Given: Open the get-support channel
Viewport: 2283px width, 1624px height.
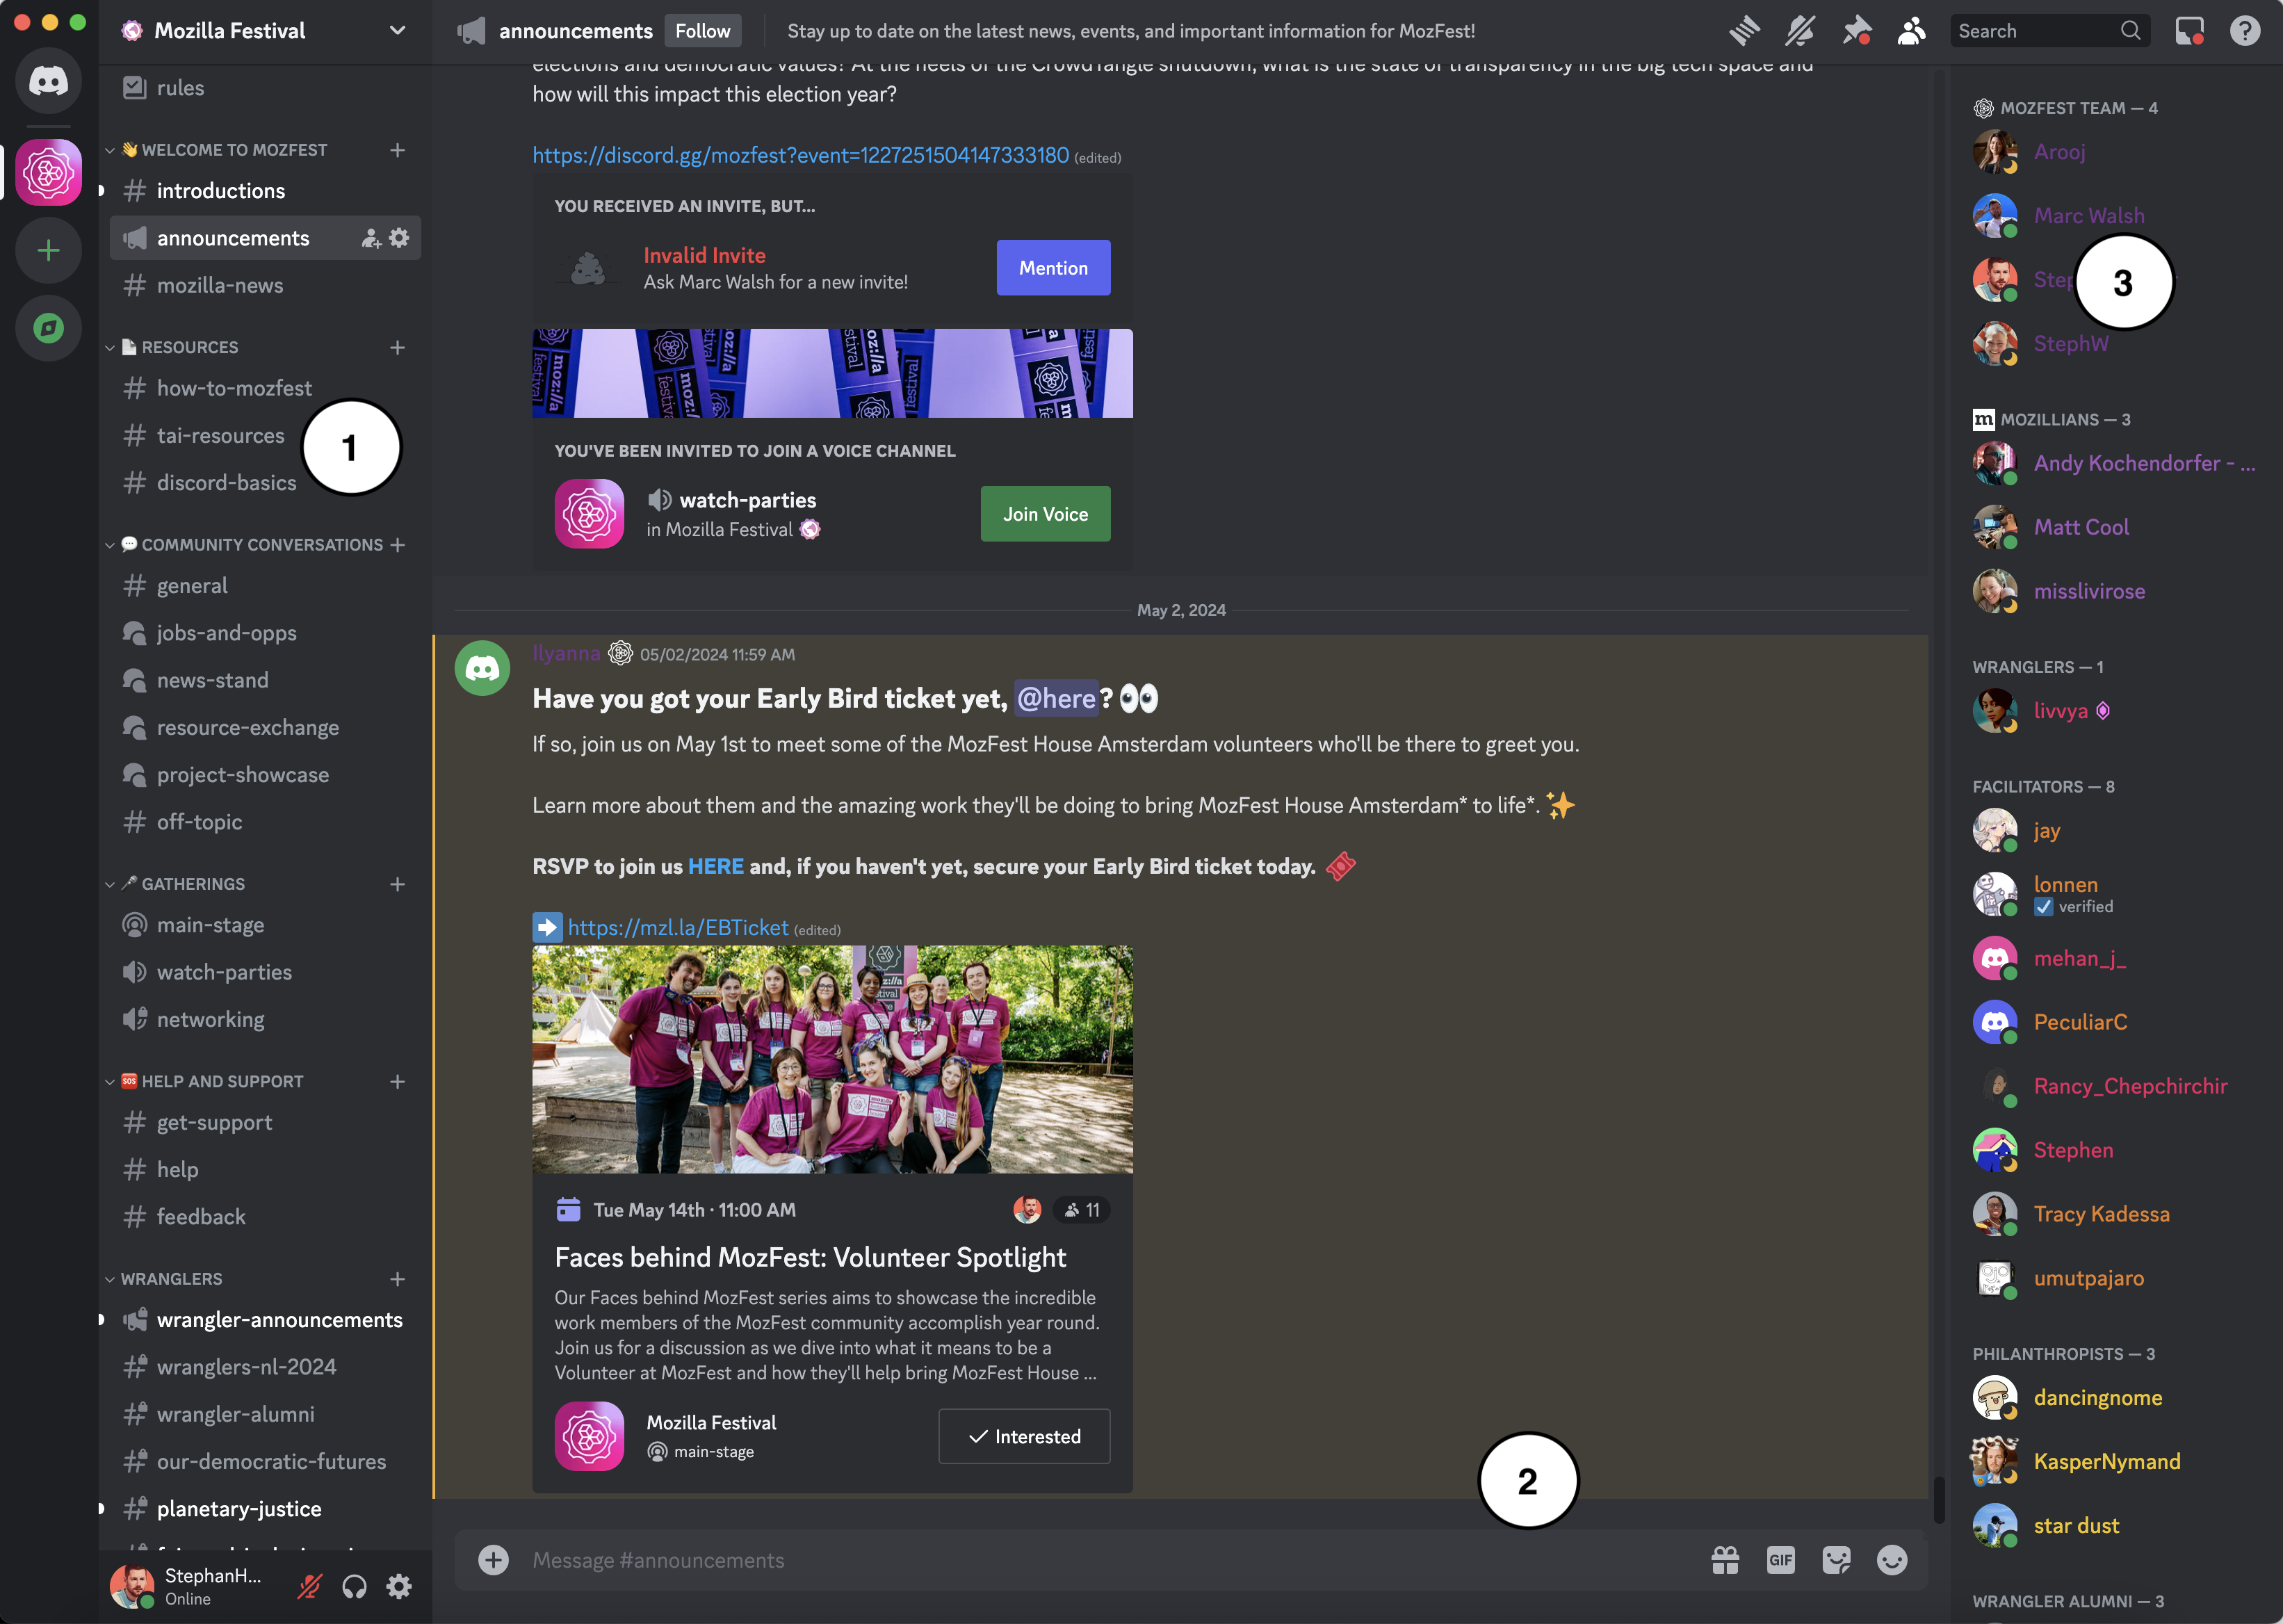Looking at the screenshot, I should click(x=265, y=1122).
